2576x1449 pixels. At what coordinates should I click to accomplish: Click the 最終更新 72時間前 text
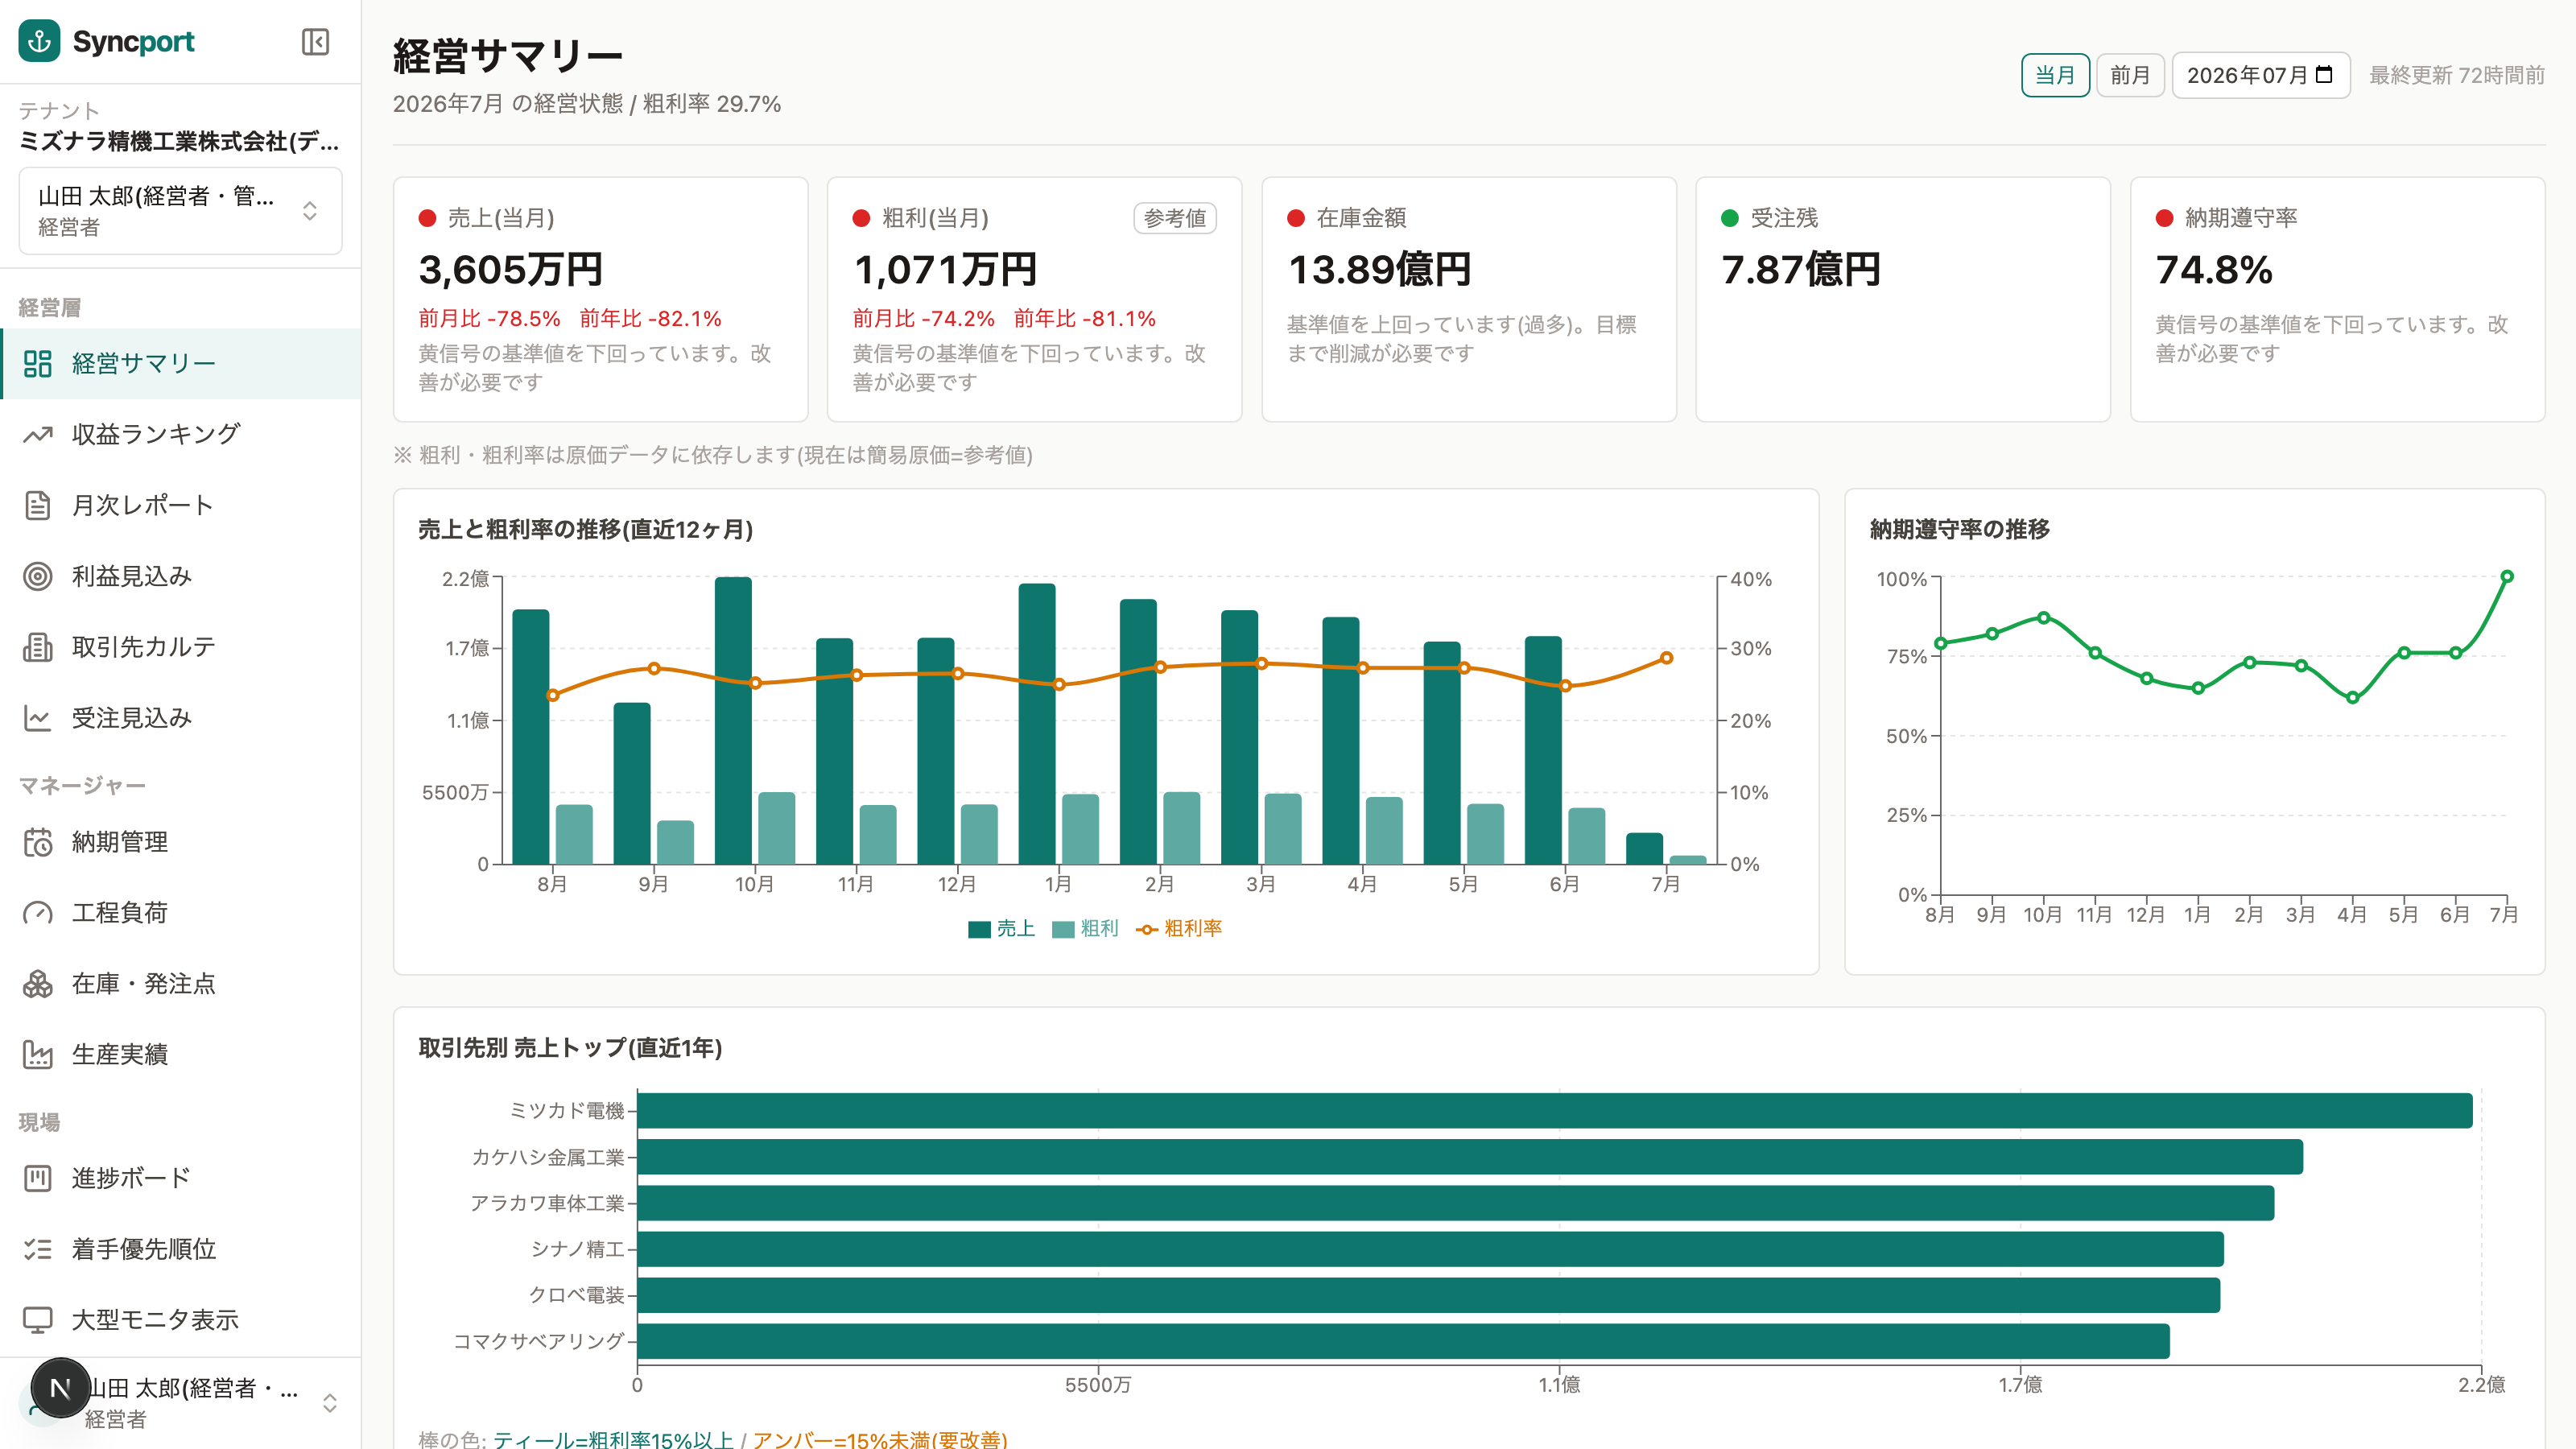pyautogui.click(x=2457, y=75)
